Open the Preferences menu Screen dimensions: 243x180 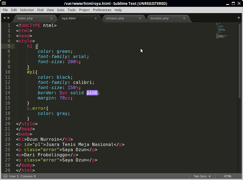[x=102, y=10]
